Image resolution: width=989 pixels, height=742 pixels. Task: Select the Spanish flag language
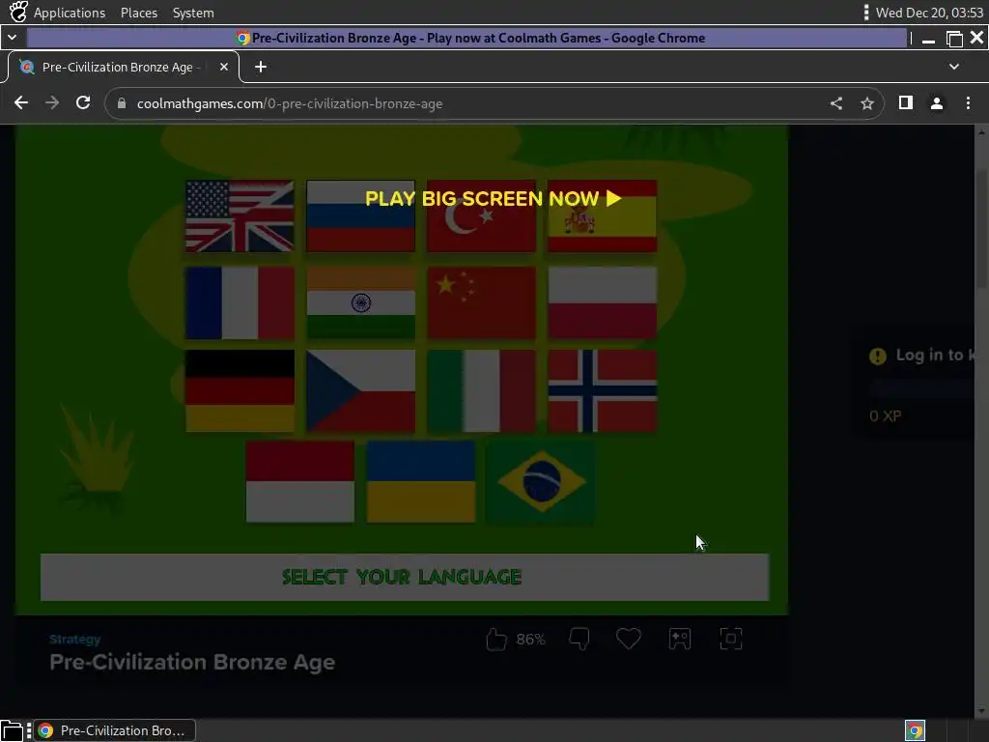(x=603, y=215)
